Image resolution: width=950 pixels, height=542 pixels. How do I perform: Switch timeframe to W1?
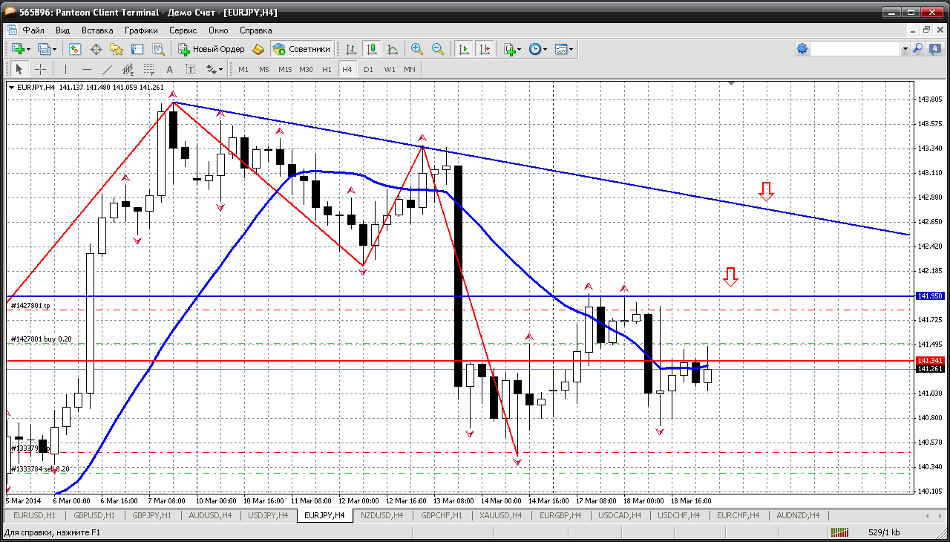click(390, 69)
